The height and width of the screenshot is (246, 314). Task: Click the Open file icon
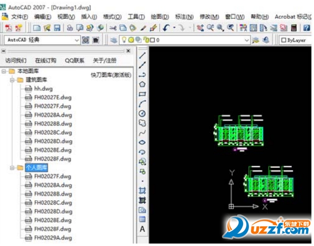click(x=47, y=28)
